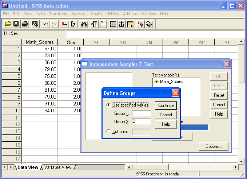
Task: Select Use specified values radio button
Action: pyautogui.click(x=108, y=105)
